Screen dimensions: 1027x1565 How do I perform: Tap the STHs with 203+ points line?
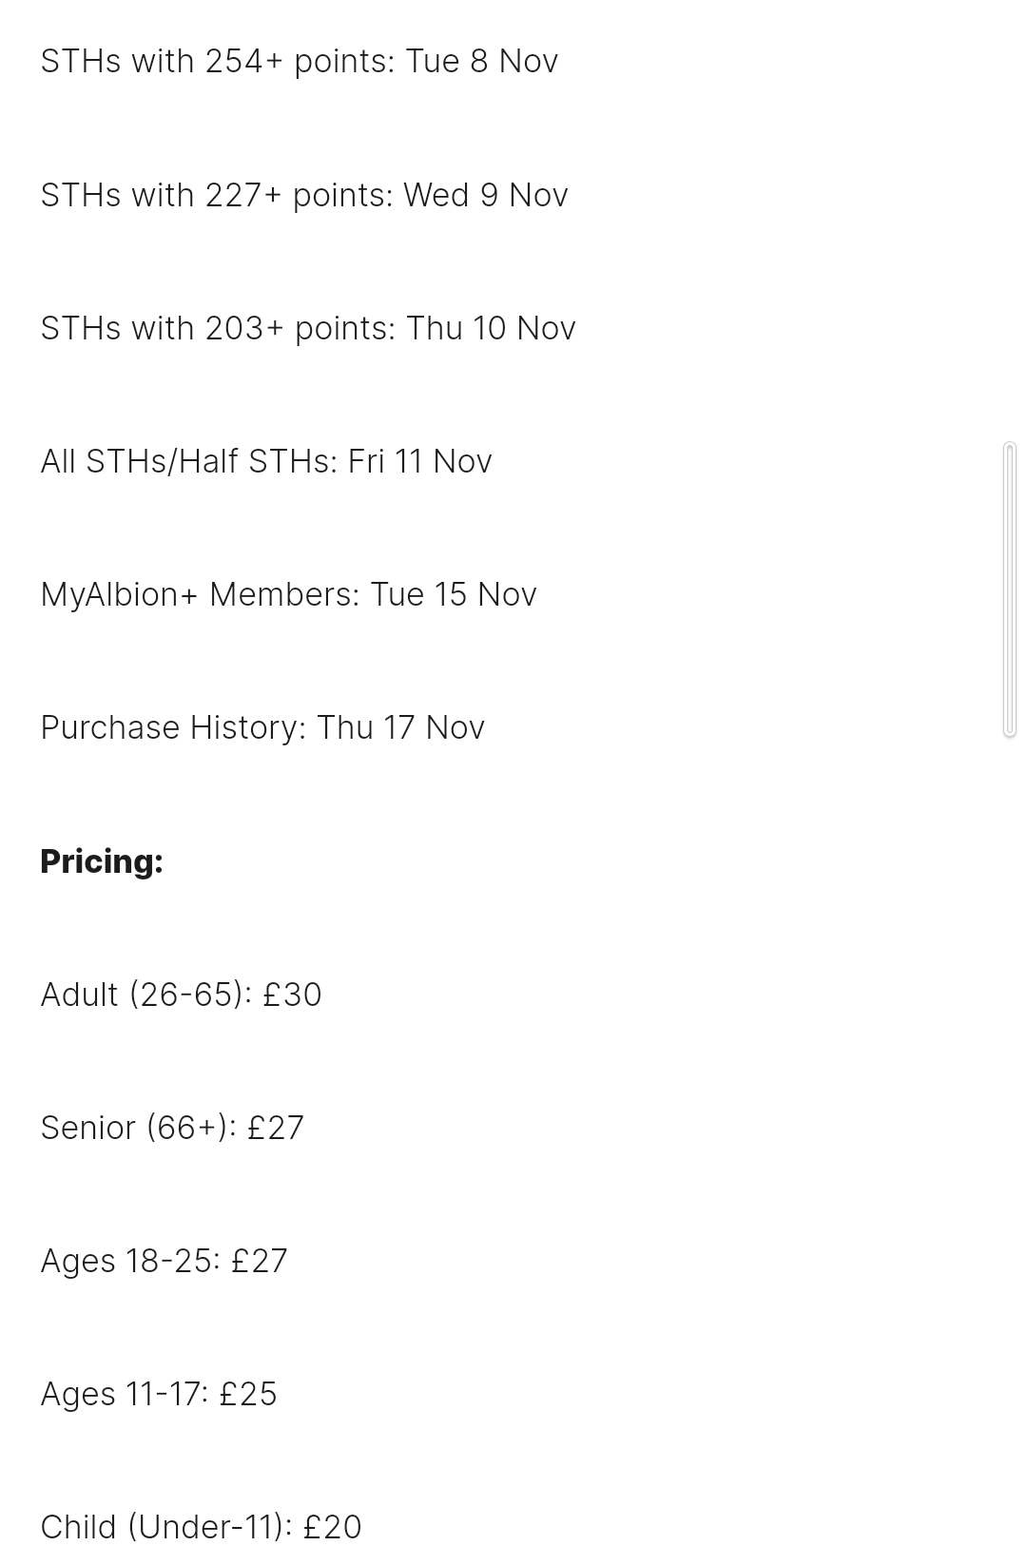308,328
